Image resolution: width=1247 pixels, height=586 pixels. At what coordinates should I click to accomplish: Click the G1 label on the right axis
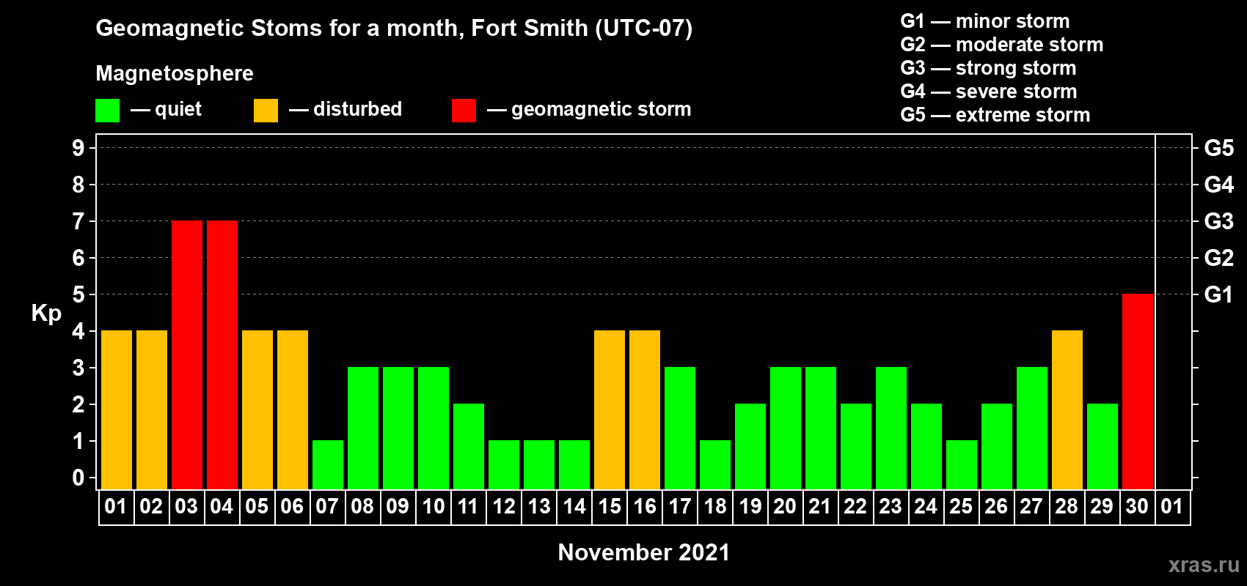[1219, 294]
